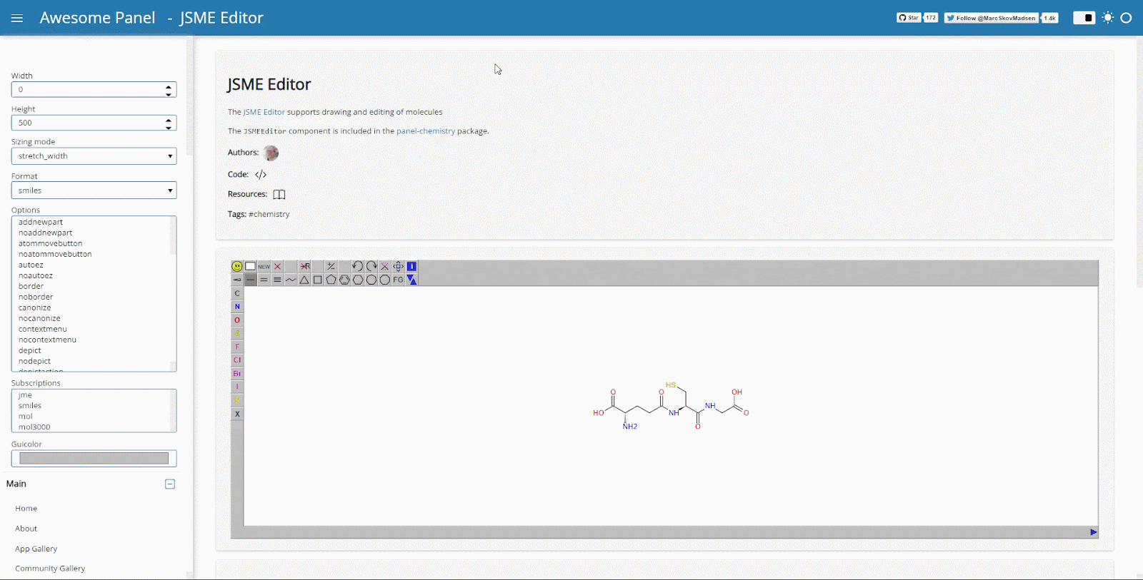Screen dimensions: 1143x580
Task: Click the redo arrow in JSME toolbar
Action: [x=371, y=266]
